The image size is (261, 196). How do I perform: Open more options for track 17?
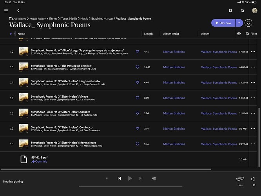[x=253, y=129]
